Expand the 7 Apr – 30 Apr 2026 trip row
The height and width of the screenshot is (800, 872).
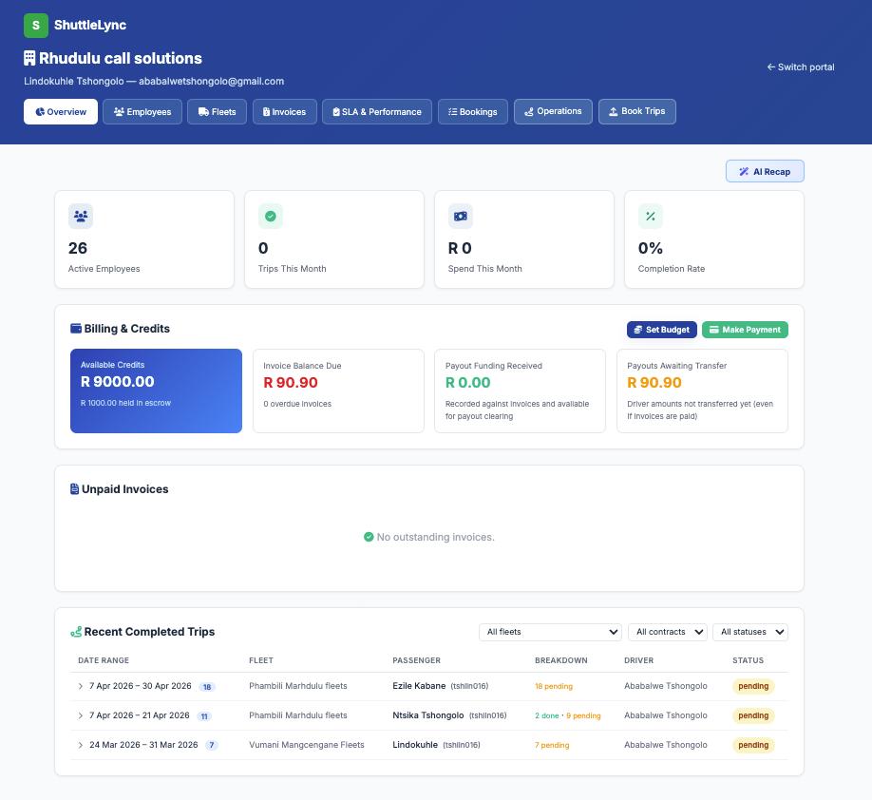tap(80, 687)
